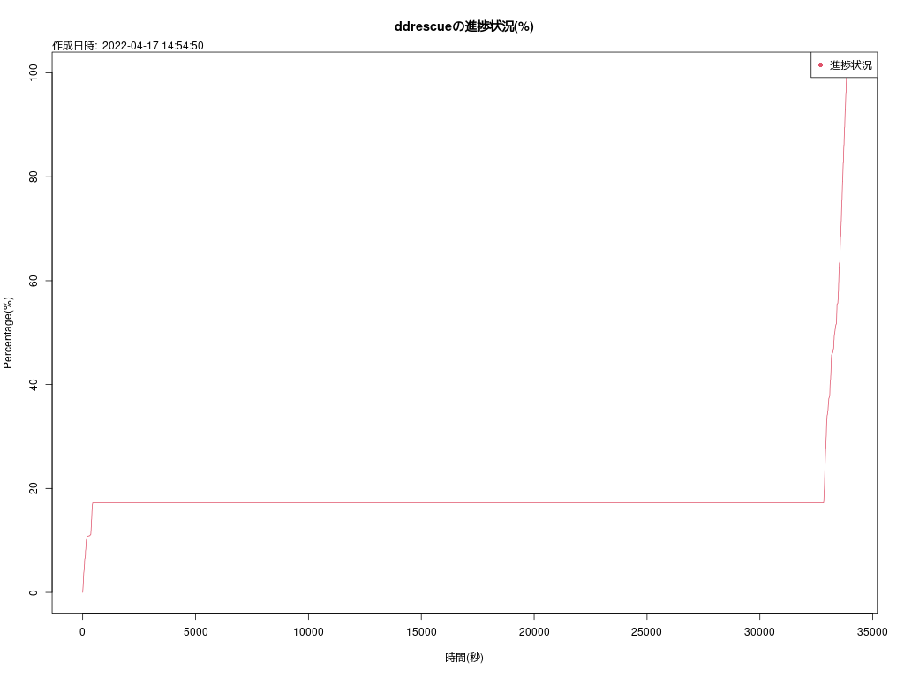This screenshot has width=904, height=678.
Task: Click the x-axis tick value 25000
Action: (x=646, y=632)
